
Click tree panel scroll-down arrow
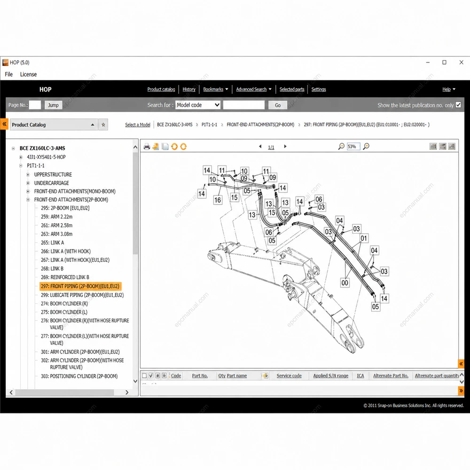point(135,381)
